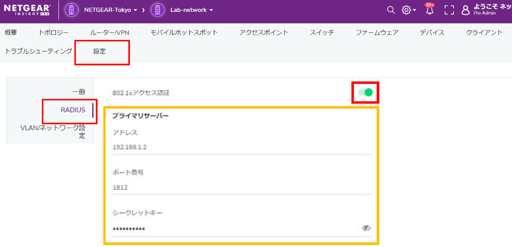Open search with the magnifier icon
Viewport: 512px width, 247px height.
(391, 10)
